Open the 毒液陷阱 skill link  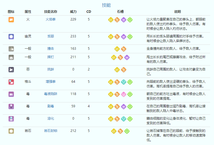(50, 94)
